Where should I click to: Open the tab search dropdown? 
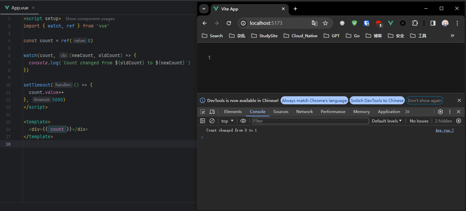[204, 9]
